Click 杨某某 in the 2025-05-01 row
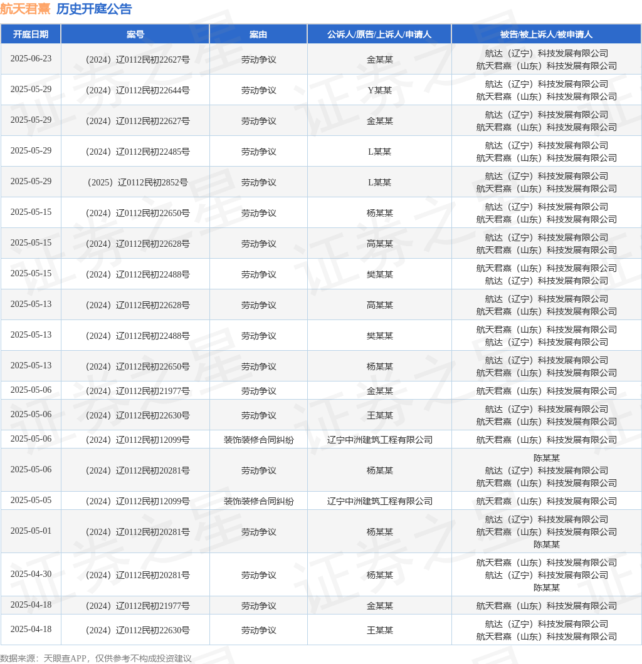 tap(380, 532)
